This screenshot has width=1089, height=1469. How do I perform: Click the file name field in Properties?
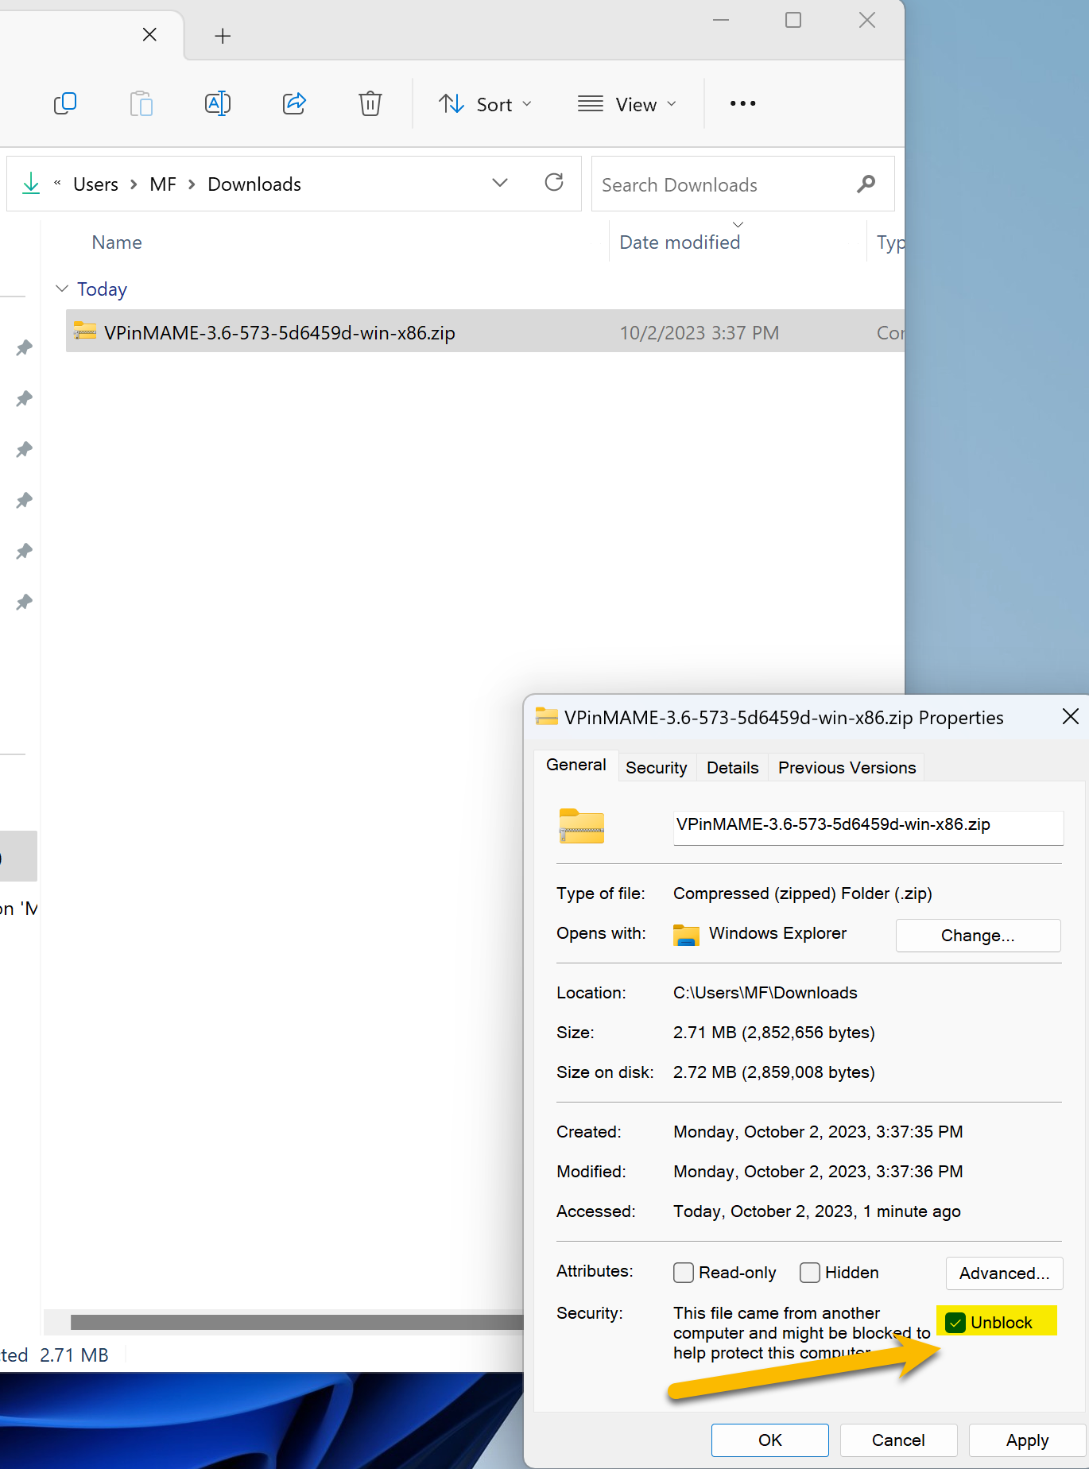coord(868,827)
